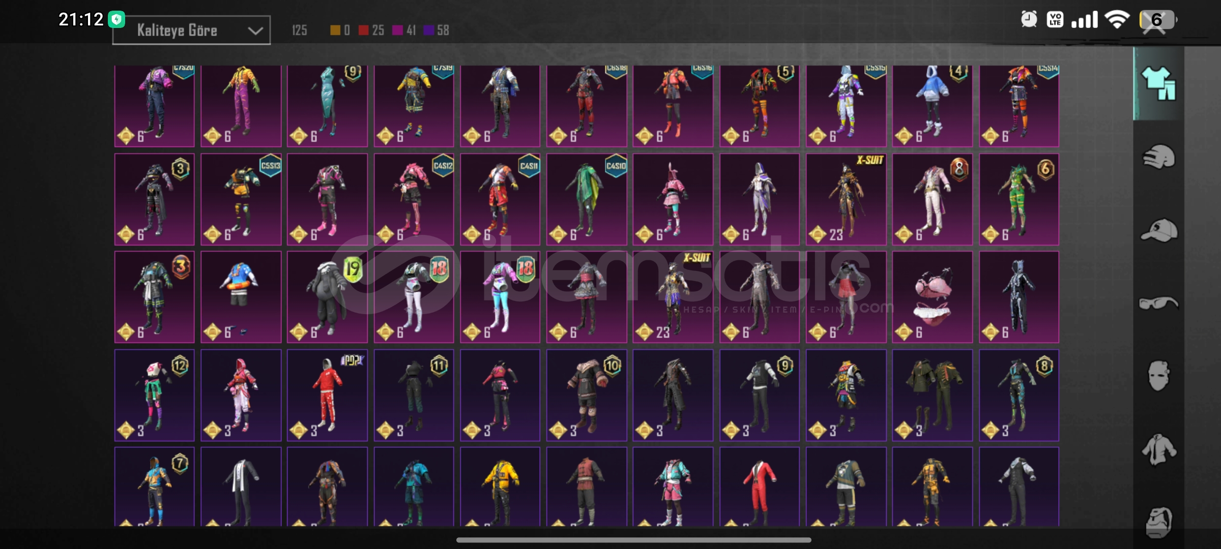Select the teal outfit with badge 8
Screen dimensions: 1221x549
[1019, 395]
